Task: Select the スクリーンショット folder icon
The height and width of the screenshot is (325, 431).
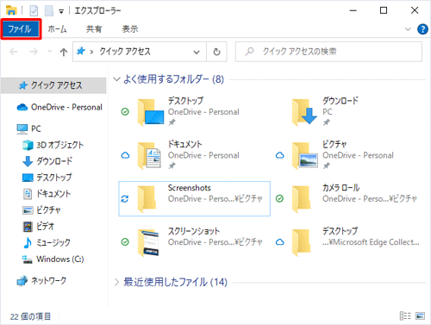Action: 148,242
